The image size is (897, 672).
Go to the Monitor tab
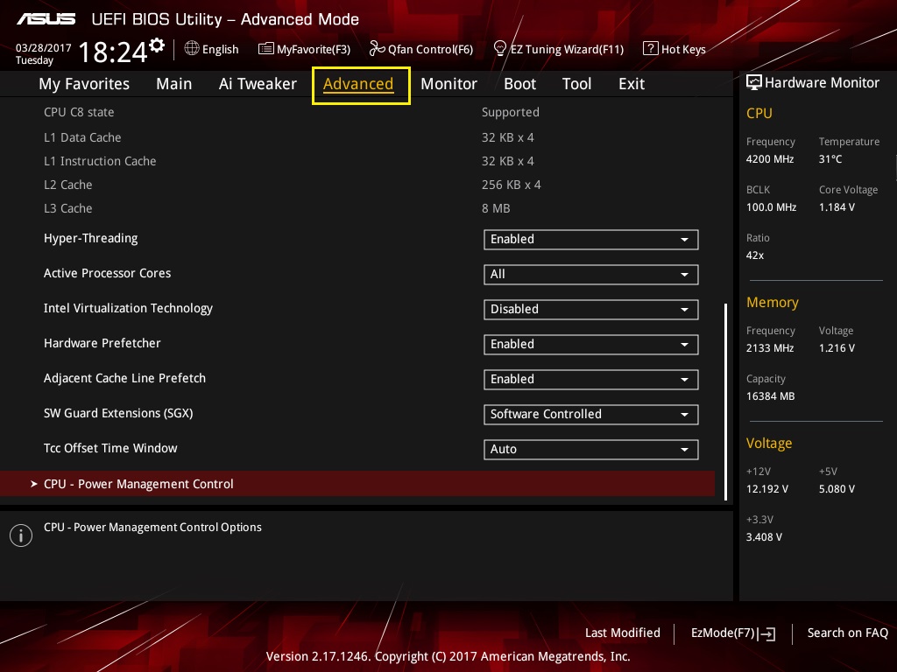pyautogui.click(x=448, y=84)
